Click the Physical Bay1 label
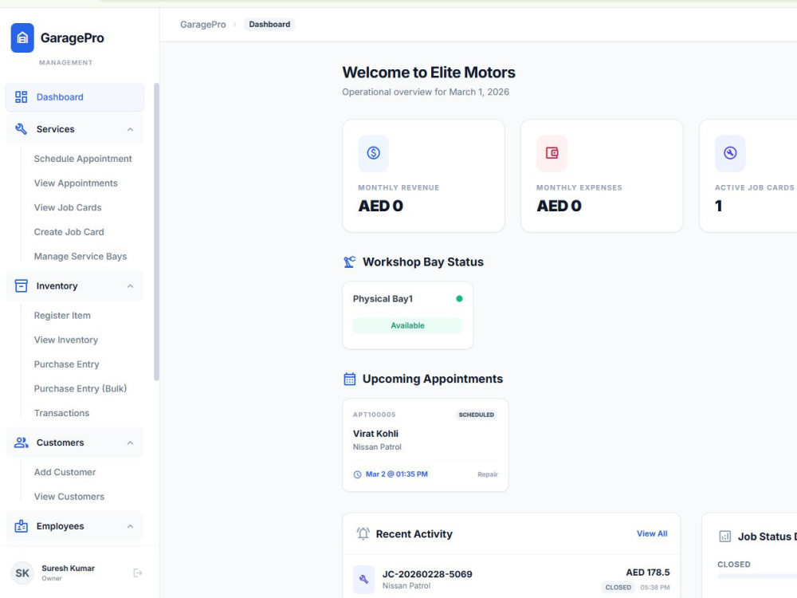The width and height of the screenshot is (797, 598). [x=383, y=298]
